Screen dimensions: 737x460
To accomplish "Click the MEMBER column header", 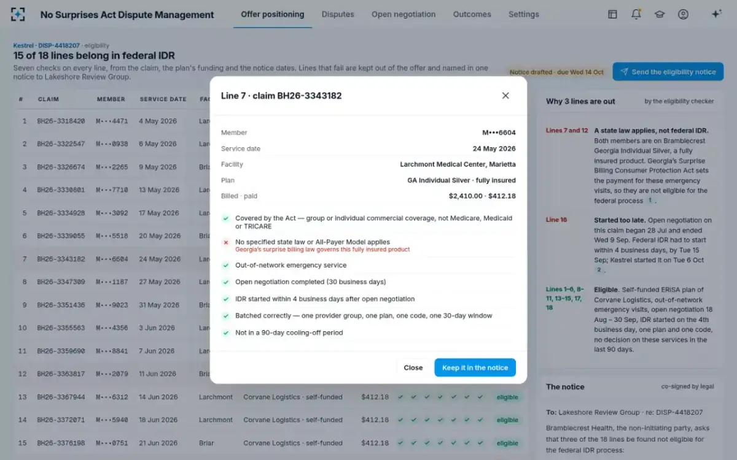I will pyautogui.click(x=111, y=99).
